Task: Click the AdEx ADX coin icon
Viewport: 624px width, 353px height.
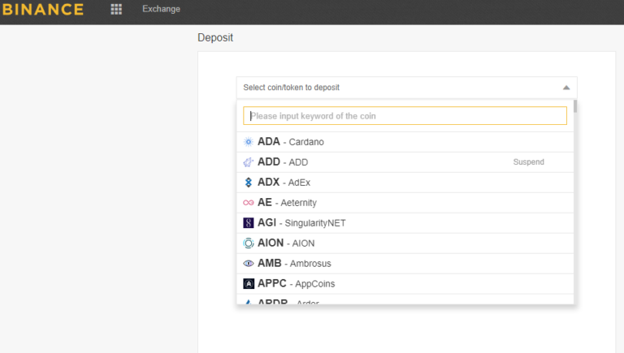Action: (249, 183)
